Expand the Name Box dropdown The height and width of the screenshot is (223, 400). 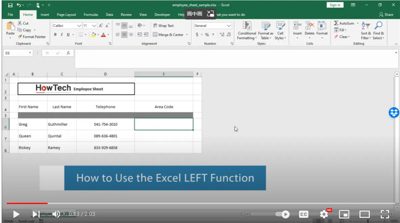click(30, 53)
